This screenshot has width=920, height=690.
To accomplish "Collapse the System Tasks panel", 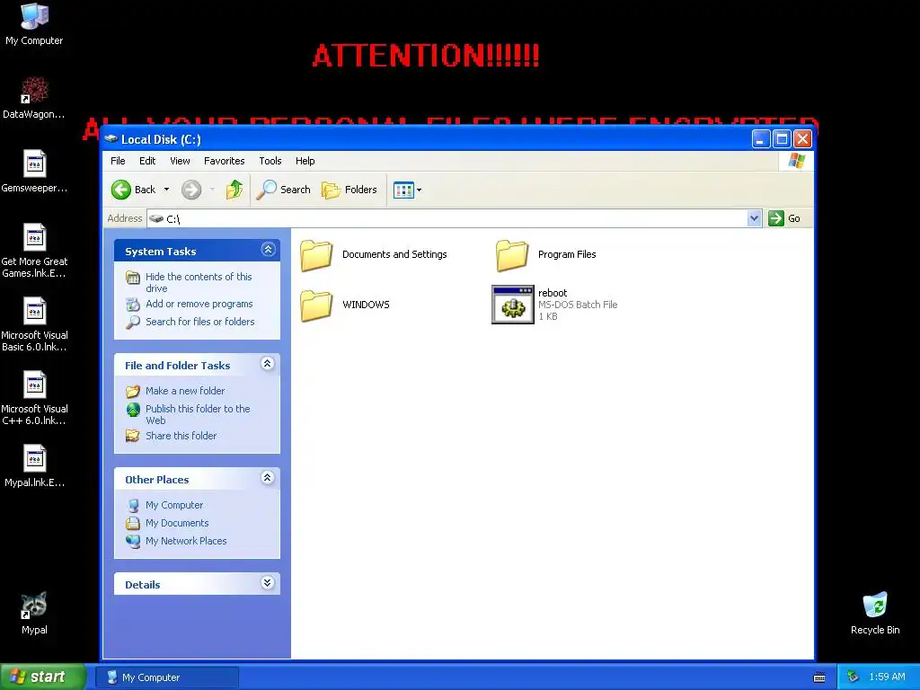I will [x=268, y=250].
